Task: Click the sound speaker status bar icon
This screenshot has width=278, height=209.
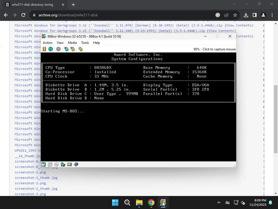Action: 76,164
